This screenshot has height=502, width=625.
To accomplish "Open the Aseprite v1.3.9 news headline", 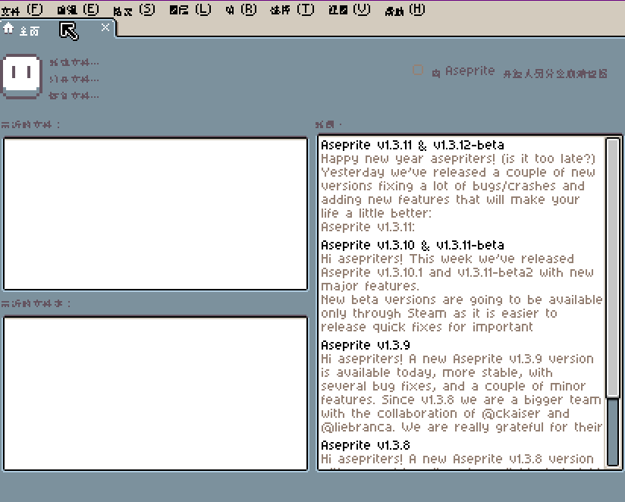I will (366, 345).
